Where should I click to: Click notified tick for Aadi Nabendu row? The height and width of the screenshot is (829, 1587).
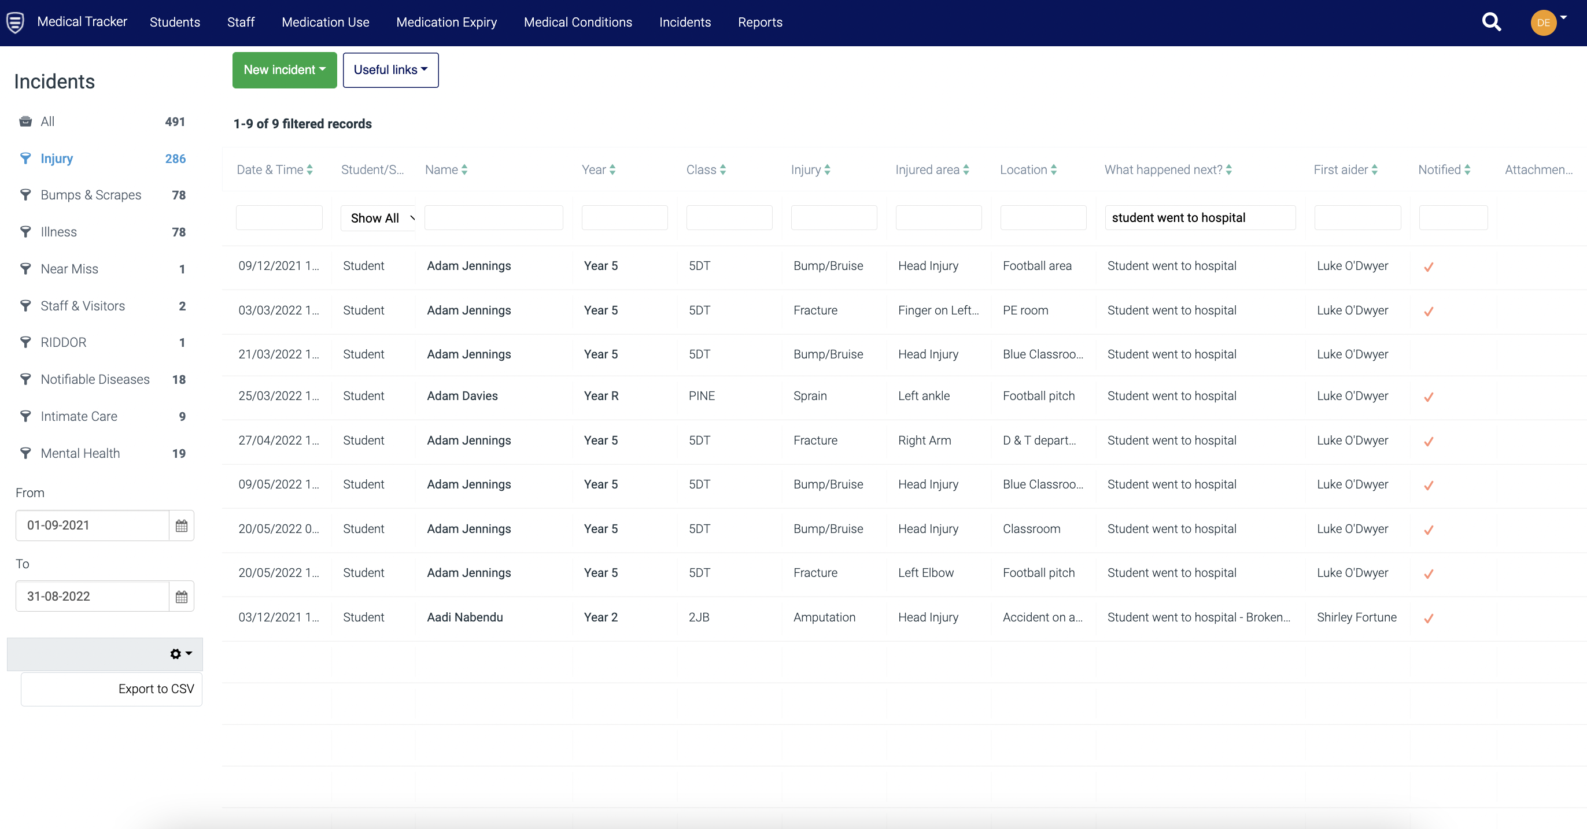1428,618
